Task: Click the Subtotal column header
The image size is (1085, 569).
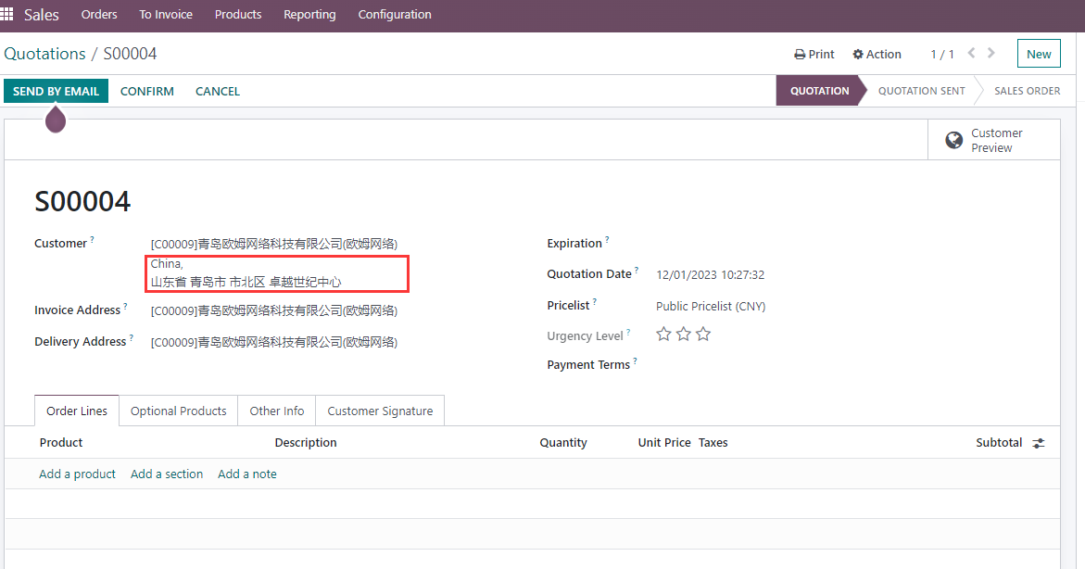Action: [x=999, y=443]
